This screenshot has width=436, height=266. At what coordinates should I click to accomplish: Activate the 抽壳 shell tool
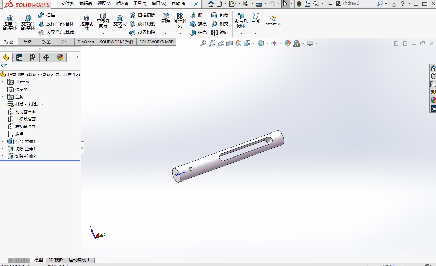pyautogui.click(x=198, y=32)
